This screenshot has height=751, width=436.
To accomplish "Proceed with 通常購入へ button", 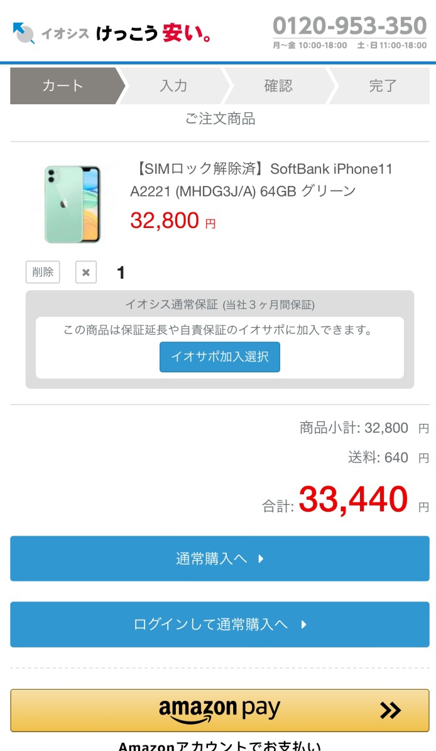I will [220, 558].
